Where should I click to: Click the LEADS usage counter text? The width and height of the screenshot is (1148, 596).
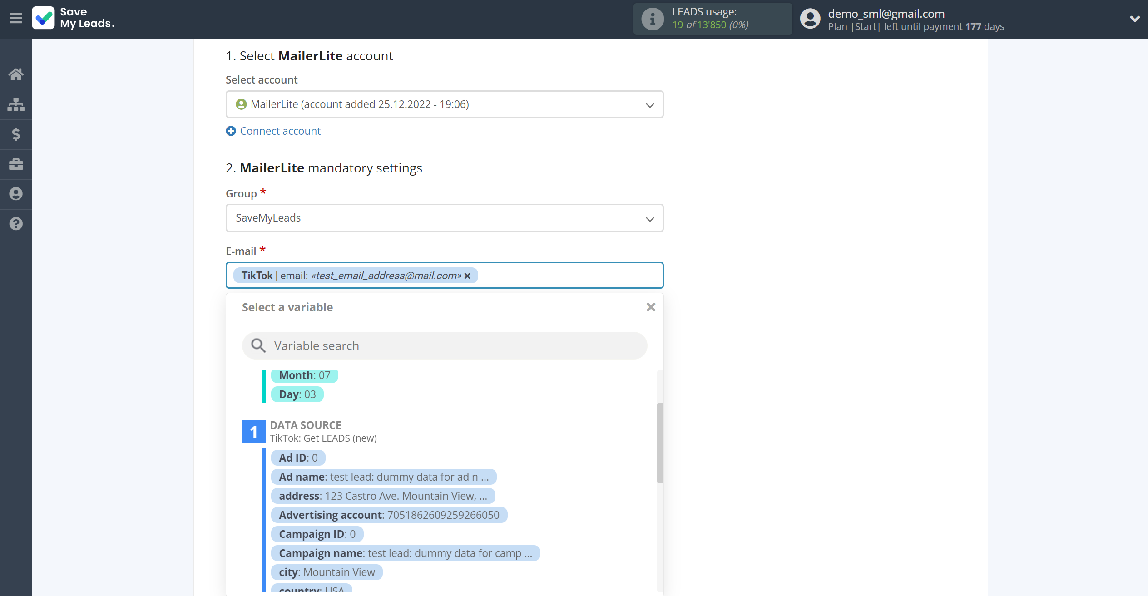coord(710,25)
